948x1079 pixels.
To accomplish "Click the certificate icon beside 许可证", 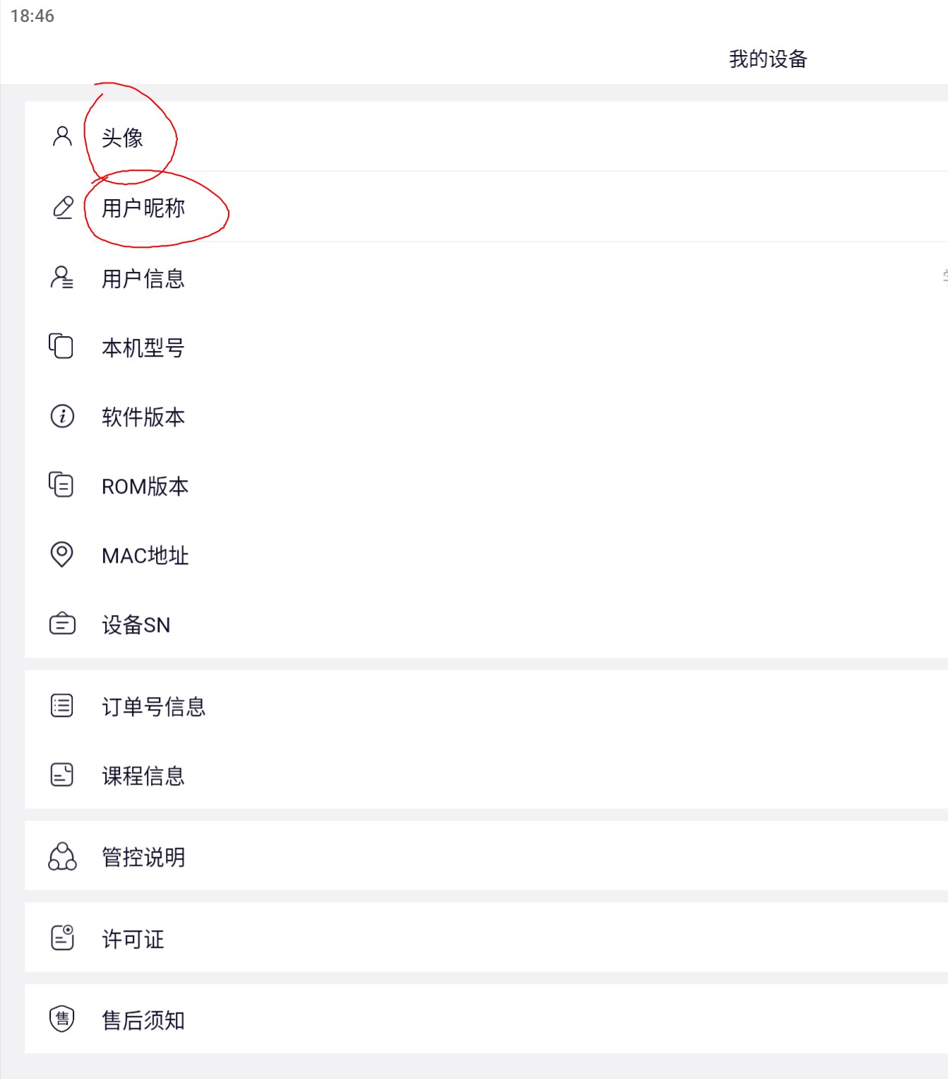I will pos(63,937).
